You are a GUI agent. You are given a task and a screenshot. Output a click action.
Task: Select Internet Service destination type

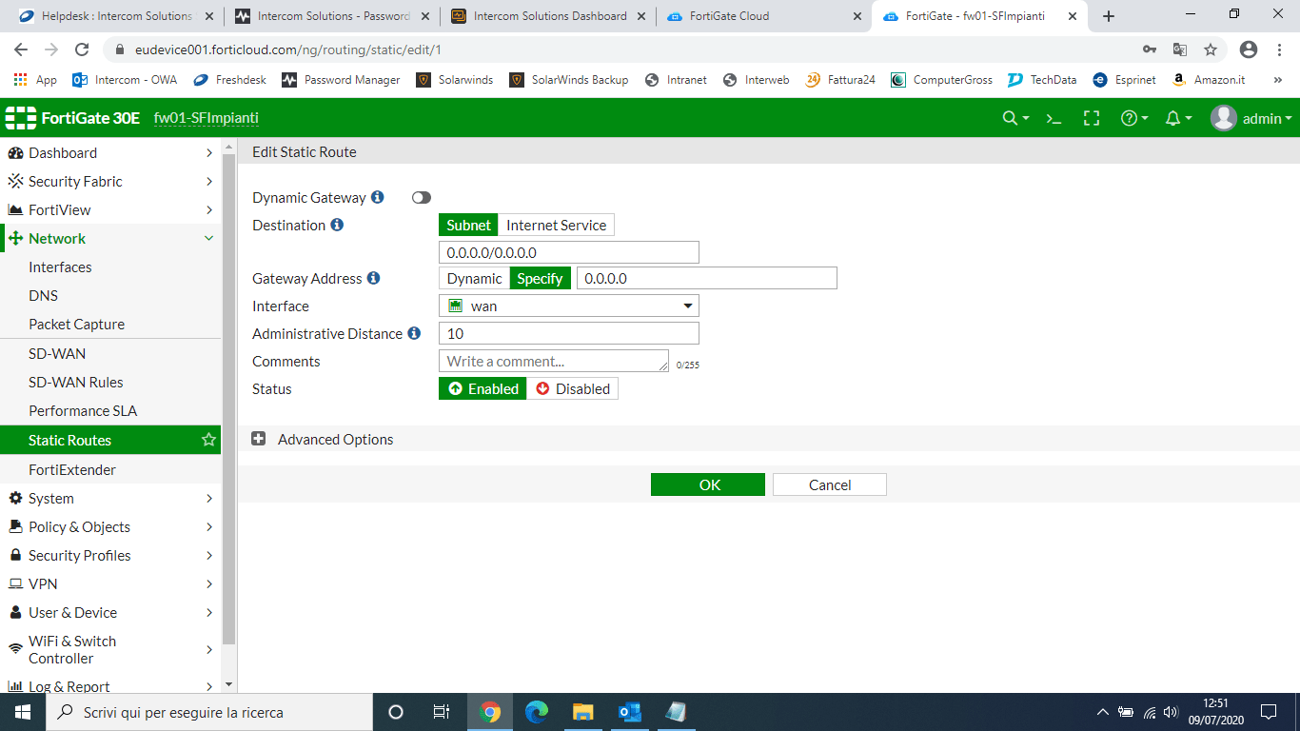coord(556,225)
